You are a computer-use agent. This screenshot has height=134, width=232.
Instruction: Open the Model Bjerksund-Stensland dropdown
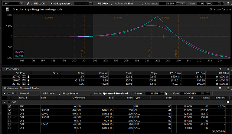coord(112,94)
